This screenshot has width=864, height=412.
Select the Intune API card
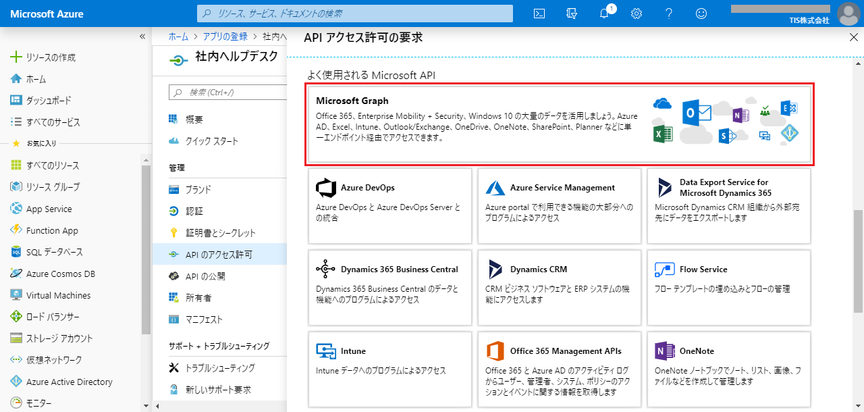(x=390, y=369)
